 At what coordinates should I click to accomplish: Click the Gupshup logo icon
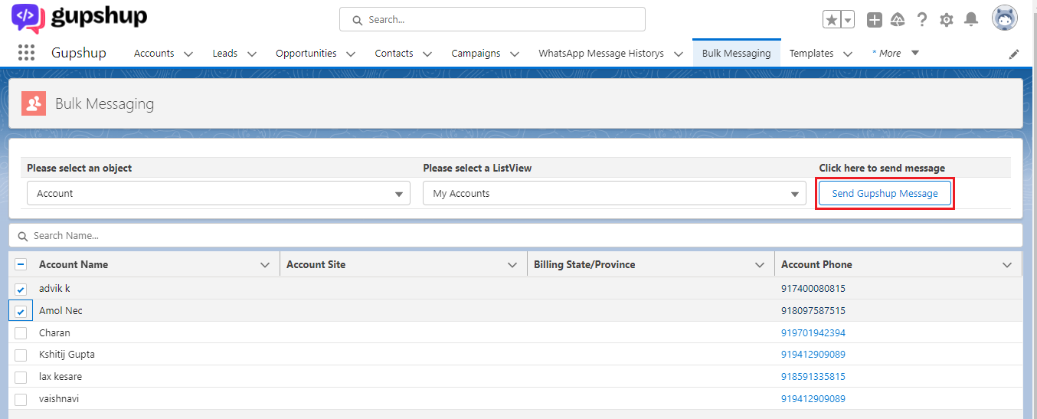click(x=28, y=17)
